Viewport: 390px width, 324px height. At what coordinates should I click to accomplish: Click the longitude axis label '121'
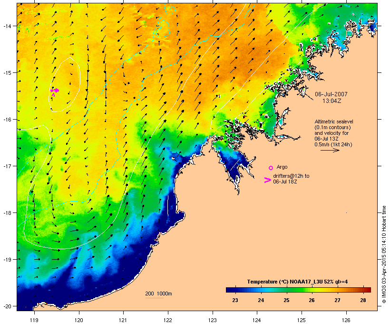[x=123, y=320]
